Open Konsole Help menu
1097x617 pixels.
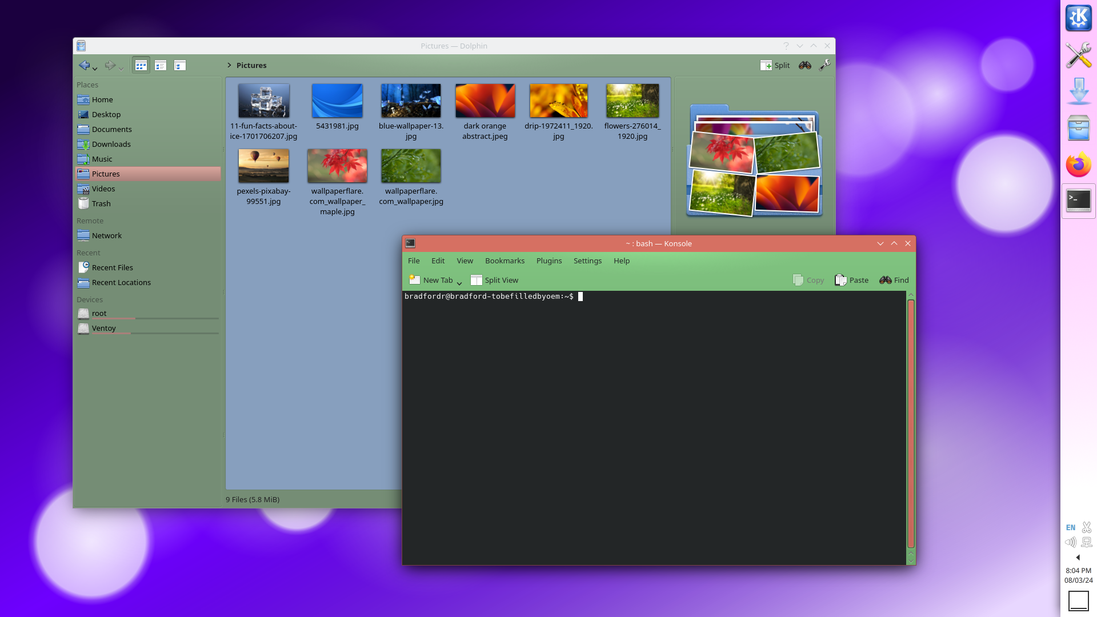pos(622,261)
